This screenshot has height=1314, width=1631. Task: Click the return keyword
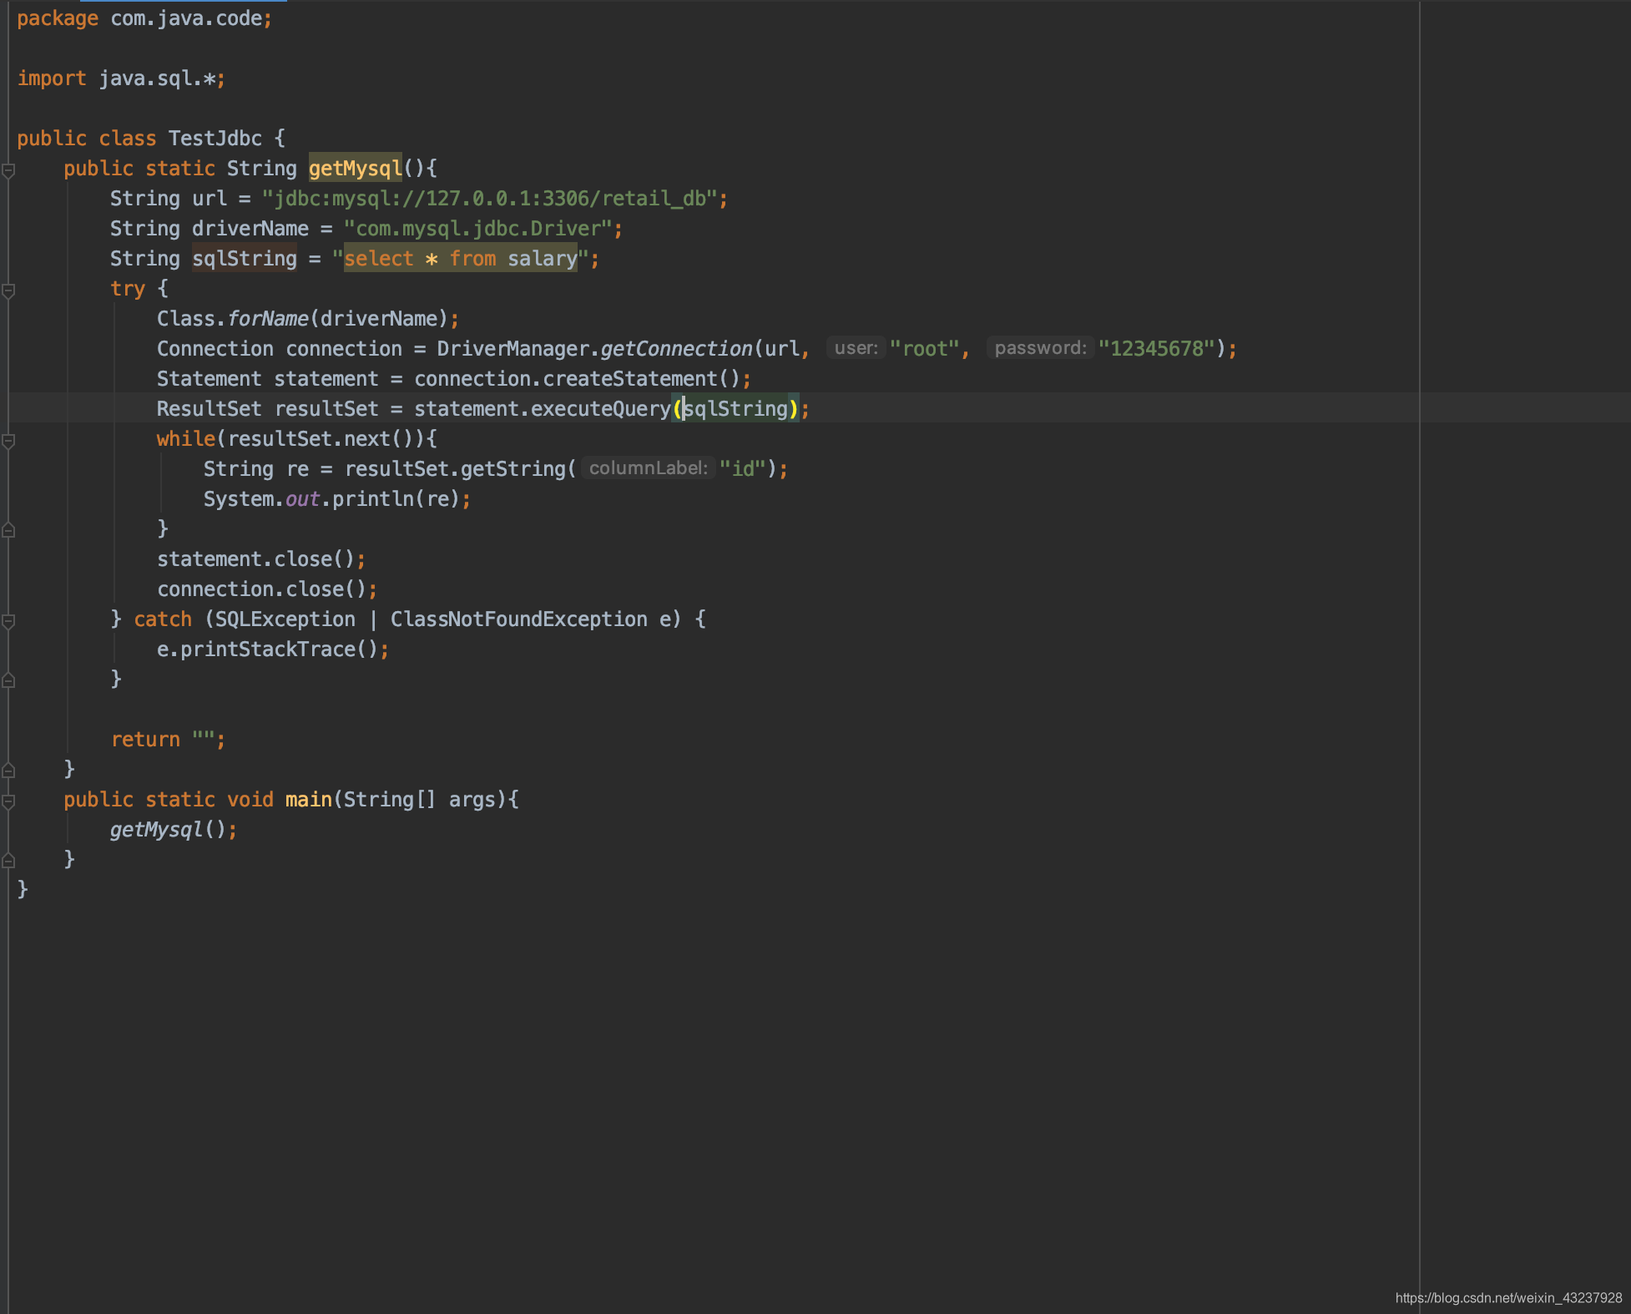click(x=145, y=740)
